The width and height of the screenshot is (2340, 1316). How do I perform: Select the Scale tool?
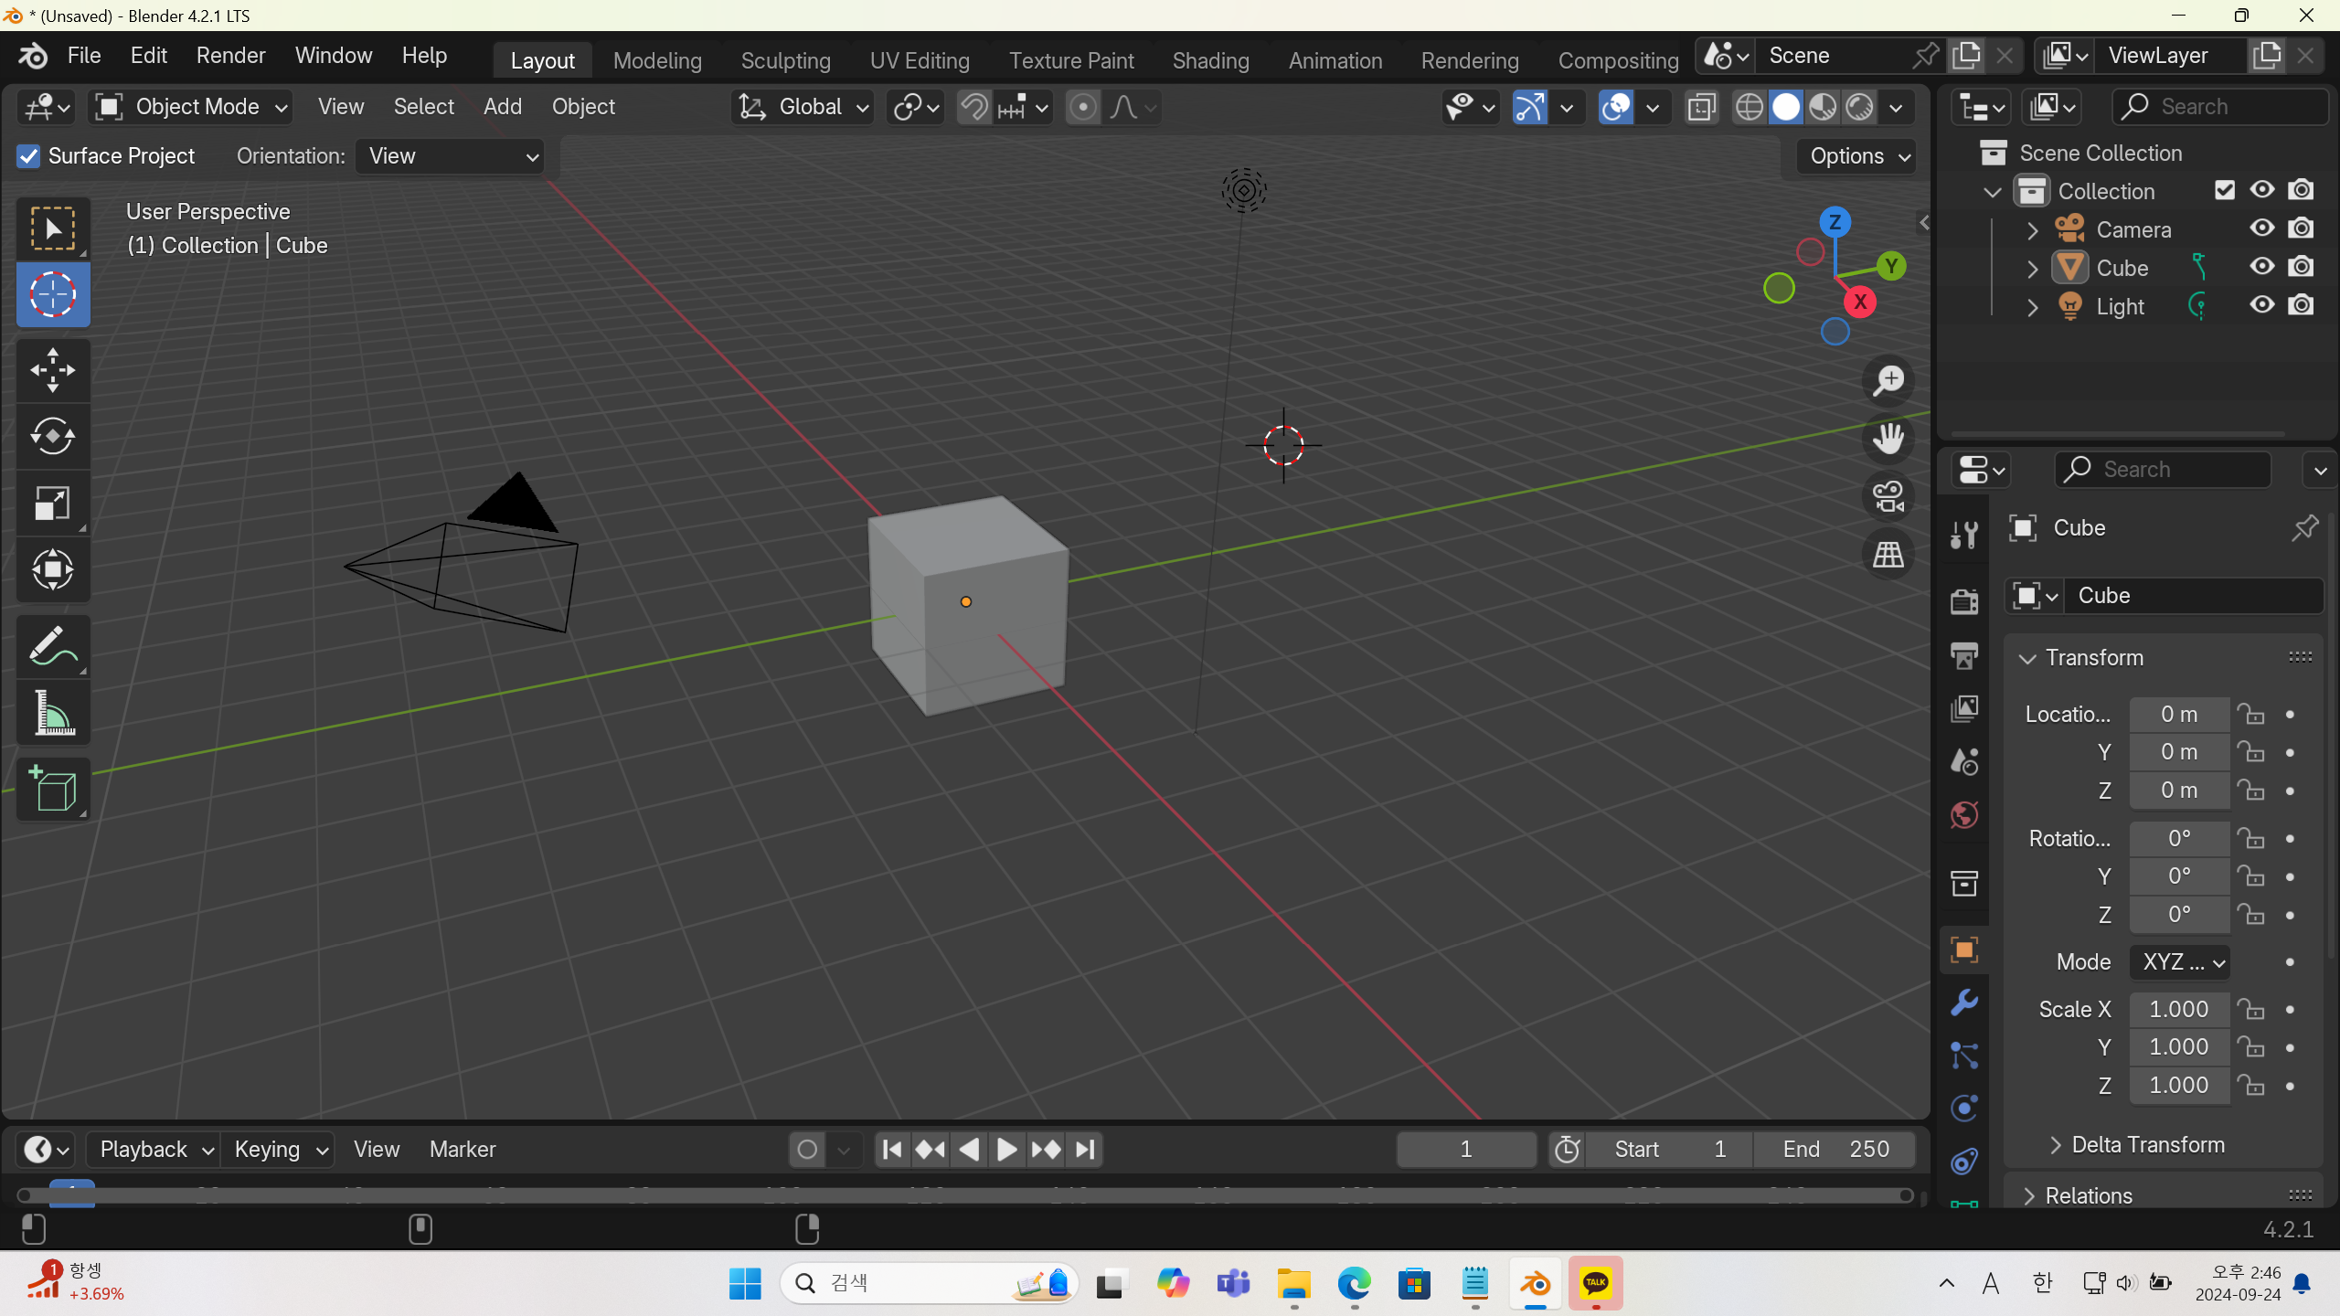52,504
